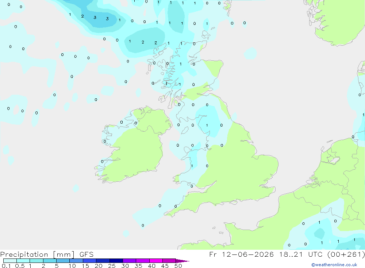Click the '50' legend label
The image size is (365, 268).
[x=178, y=266]
